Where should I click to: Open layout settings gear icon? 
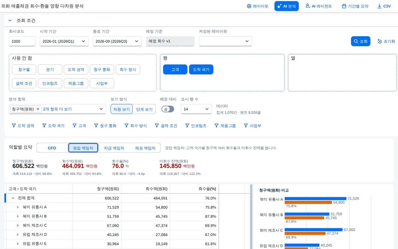click(x=249, y=6)
